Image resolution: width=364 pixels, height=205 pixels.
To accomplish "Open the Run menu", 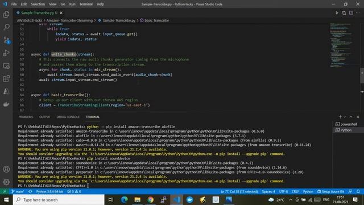I will [72, 4].
